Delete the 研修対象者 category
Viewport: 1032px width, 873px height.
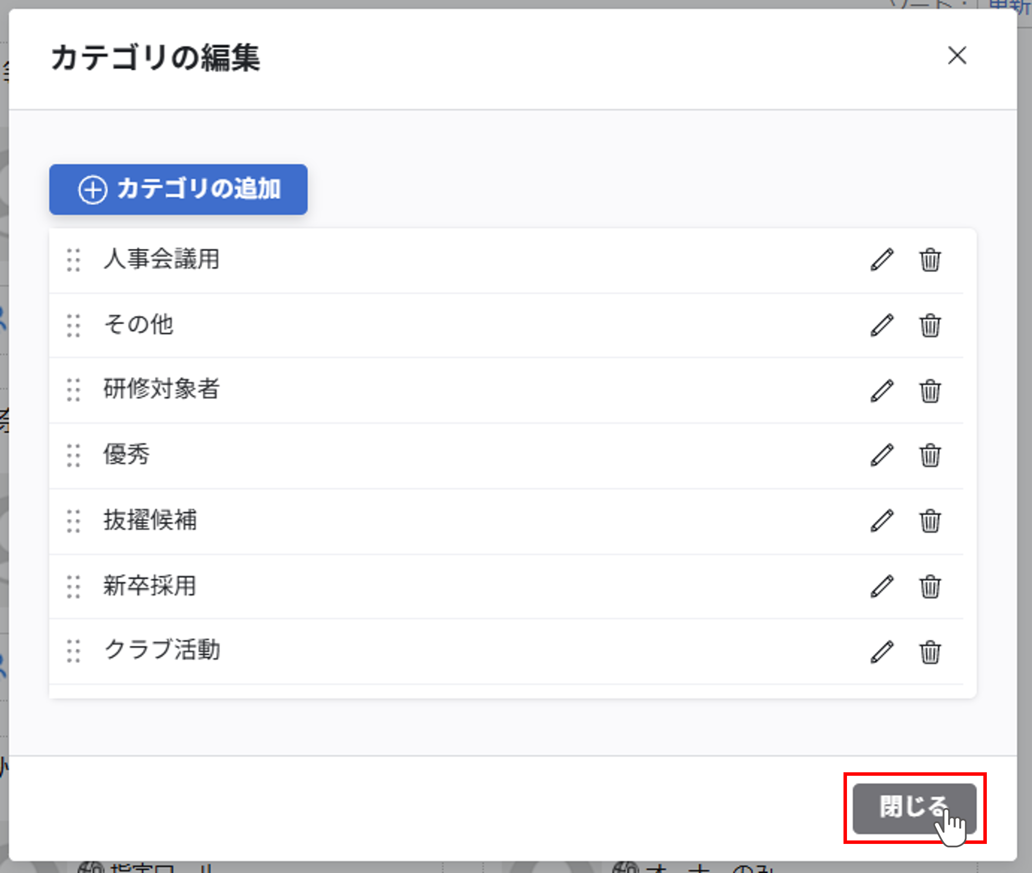pyautogui.click(x=930, y=391)
